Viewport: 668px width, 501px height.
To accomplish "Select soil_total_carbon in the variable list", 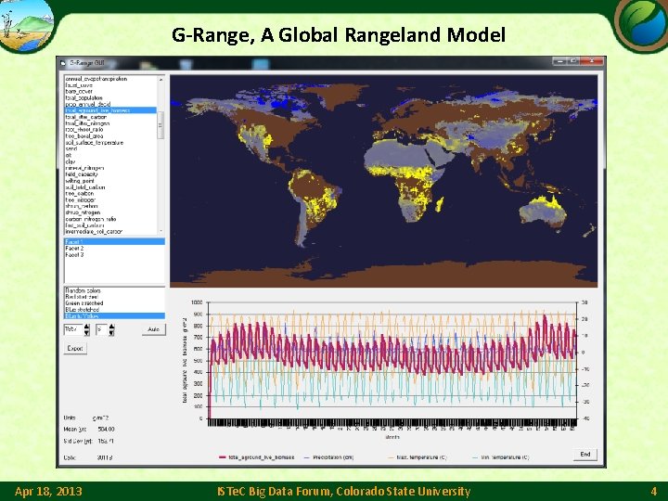I will tap(85, 187).
